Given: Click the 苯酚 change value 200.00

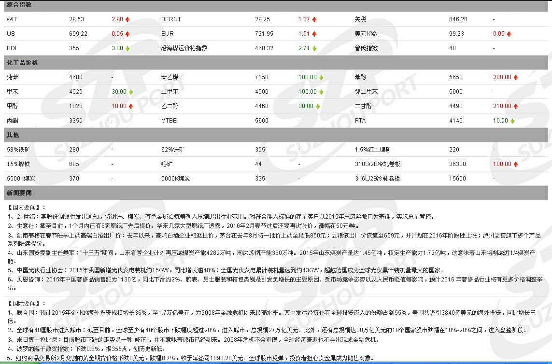Looking at the screenshot, I should coord(502,77).
